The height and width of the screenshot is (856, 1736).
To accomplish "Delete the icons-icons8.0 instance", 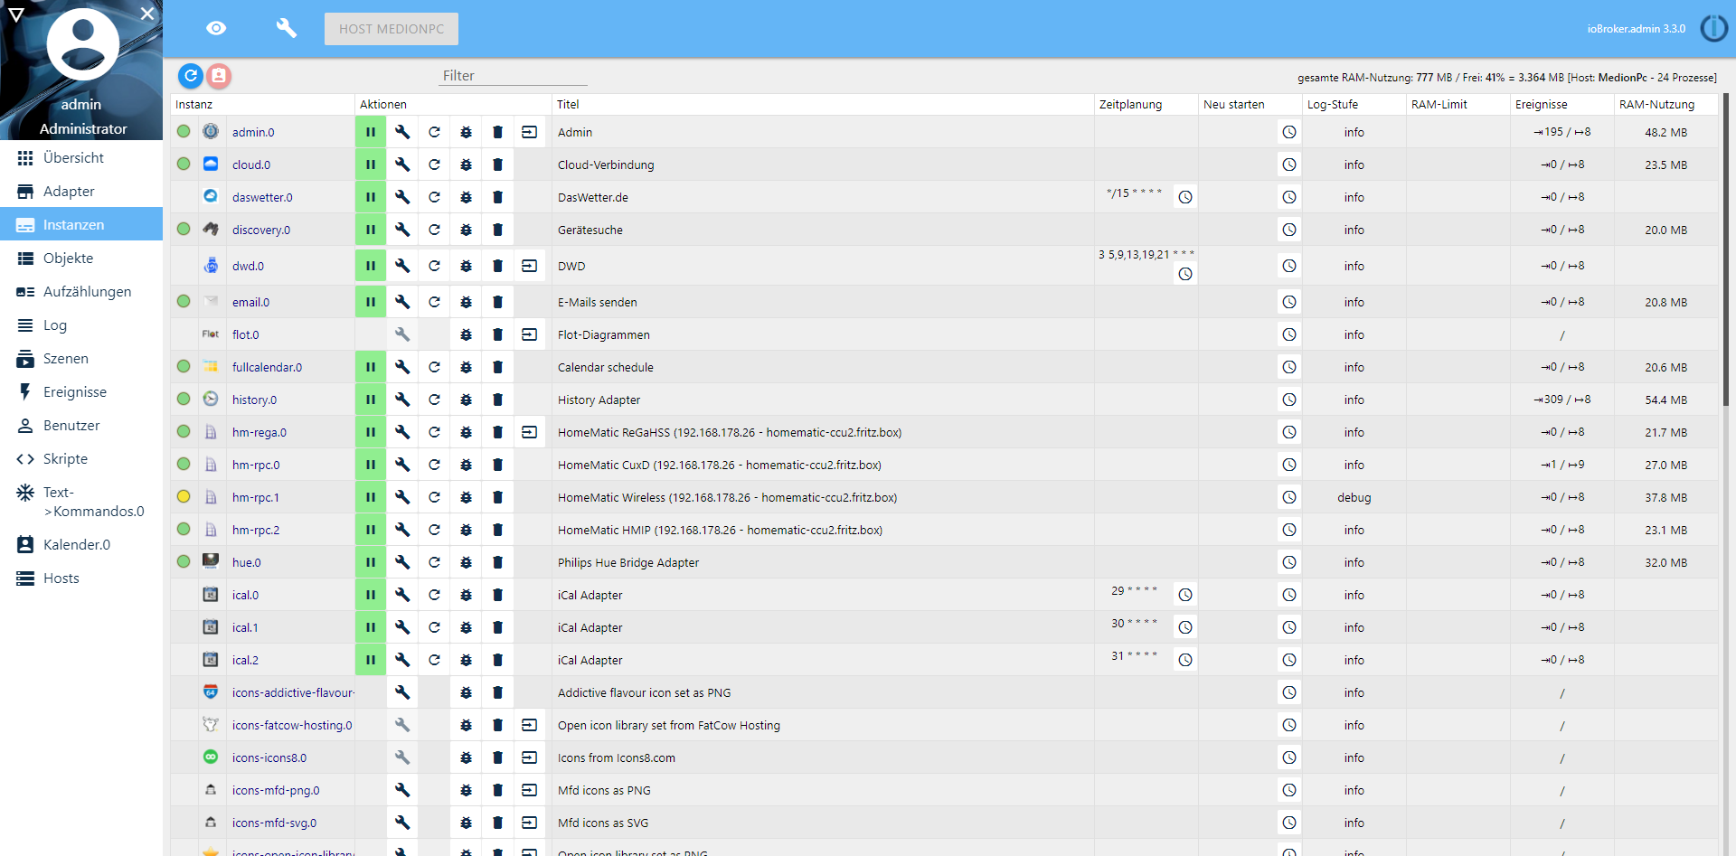I will [497, 757].
